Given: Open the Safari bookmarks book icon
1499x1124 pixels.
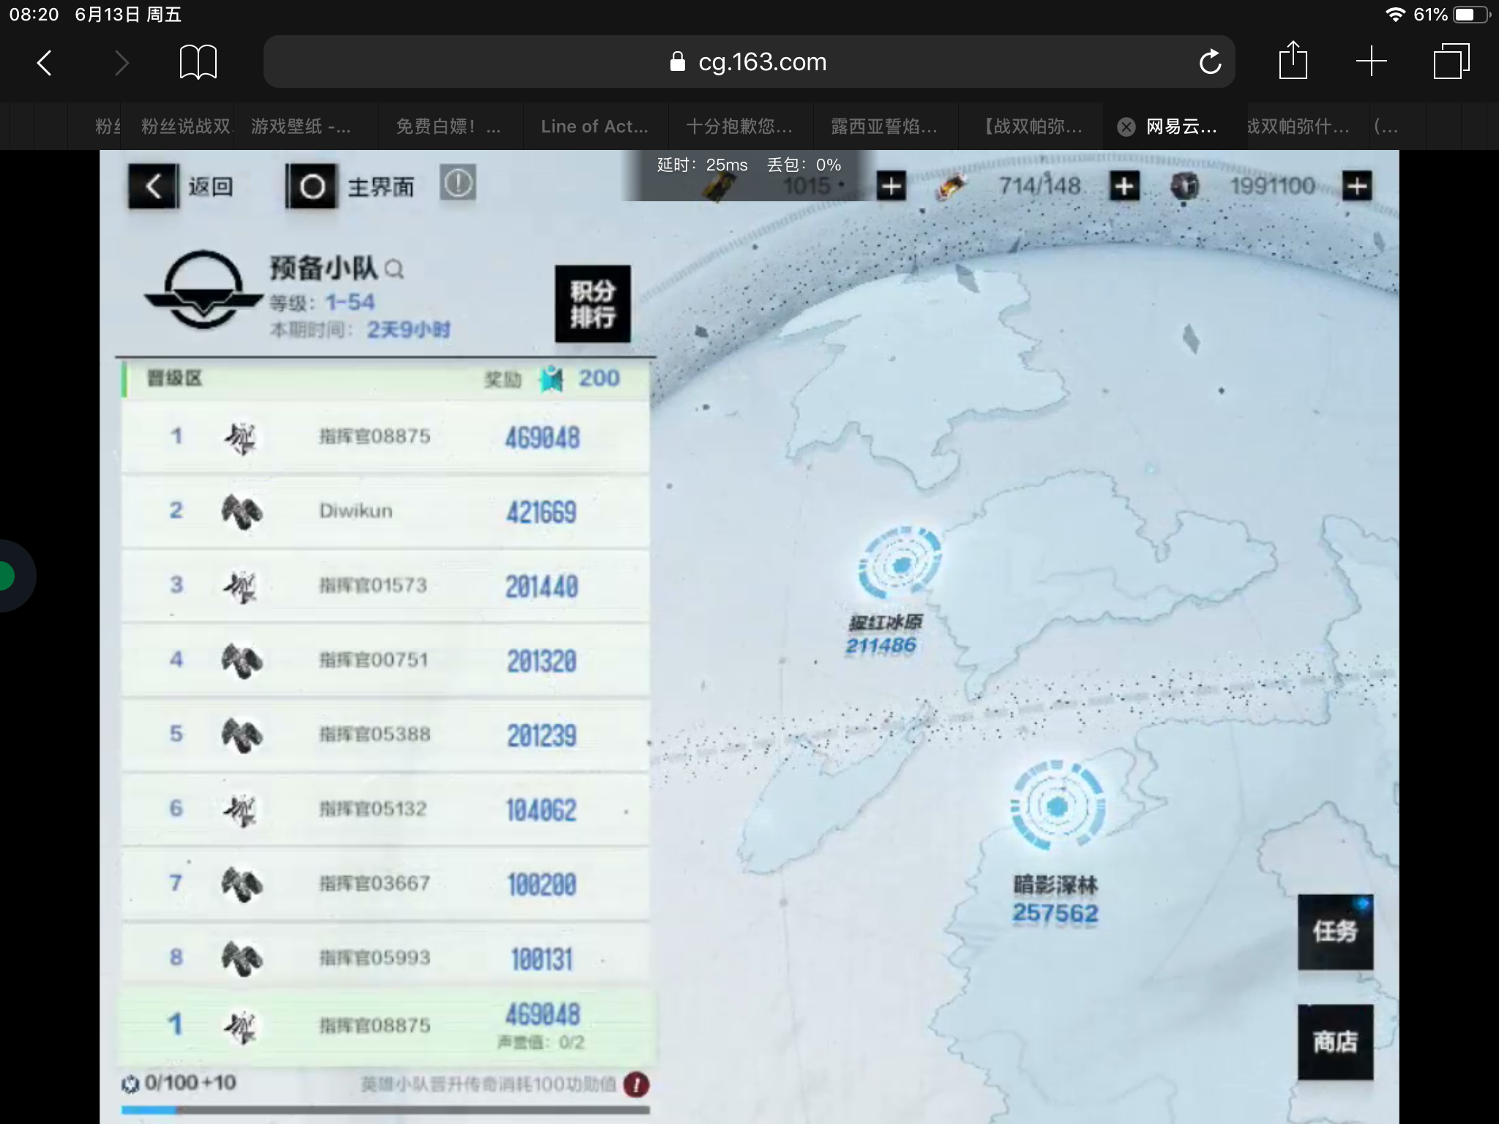Looking at the screenshot, I should pos(198,62).
